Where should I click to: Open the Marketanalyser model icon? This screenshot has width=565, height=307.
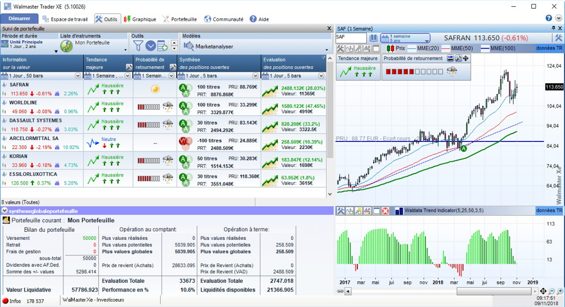[x=188, y=46]
